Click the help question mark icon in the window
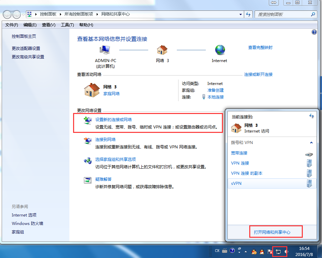The image size is (322, 258). click(x=314, y=32)
